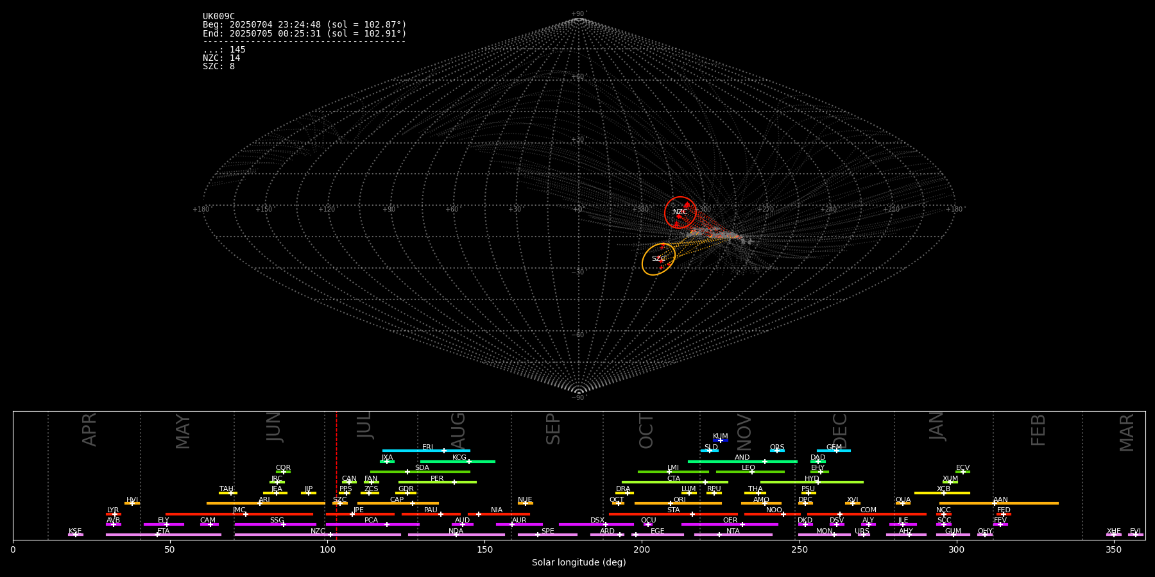Select the UK009C station title text
Screen dimensions: 1155x577
pyautogui.click(x=219, y=16)
